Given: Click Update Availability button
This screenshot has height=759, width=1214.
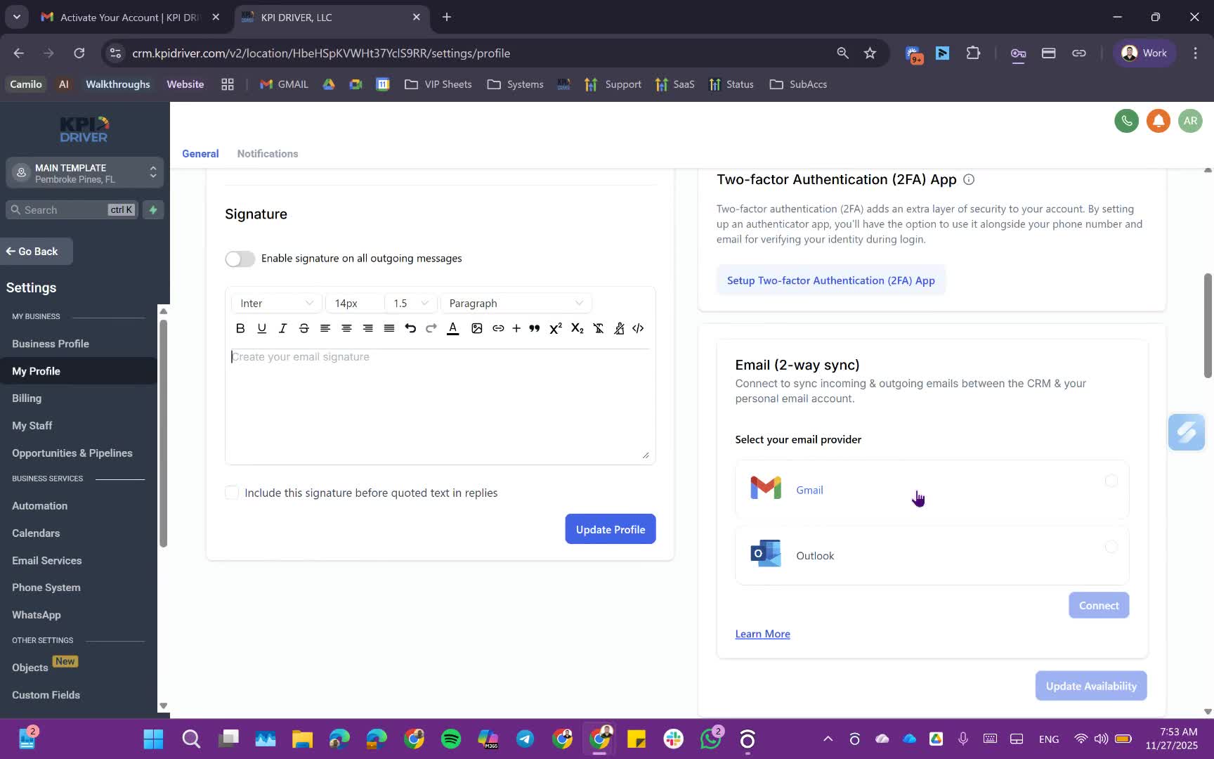Looking at the screenshot, I should point(1091,686).
